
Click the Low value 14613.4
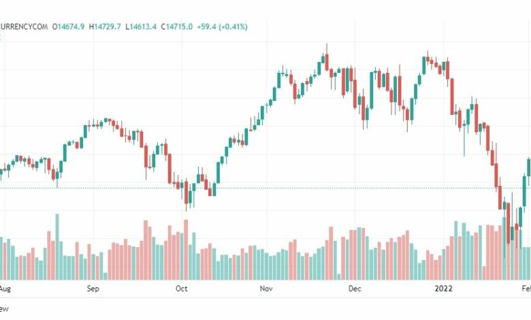pyautogui.click(x=141, y=27)
